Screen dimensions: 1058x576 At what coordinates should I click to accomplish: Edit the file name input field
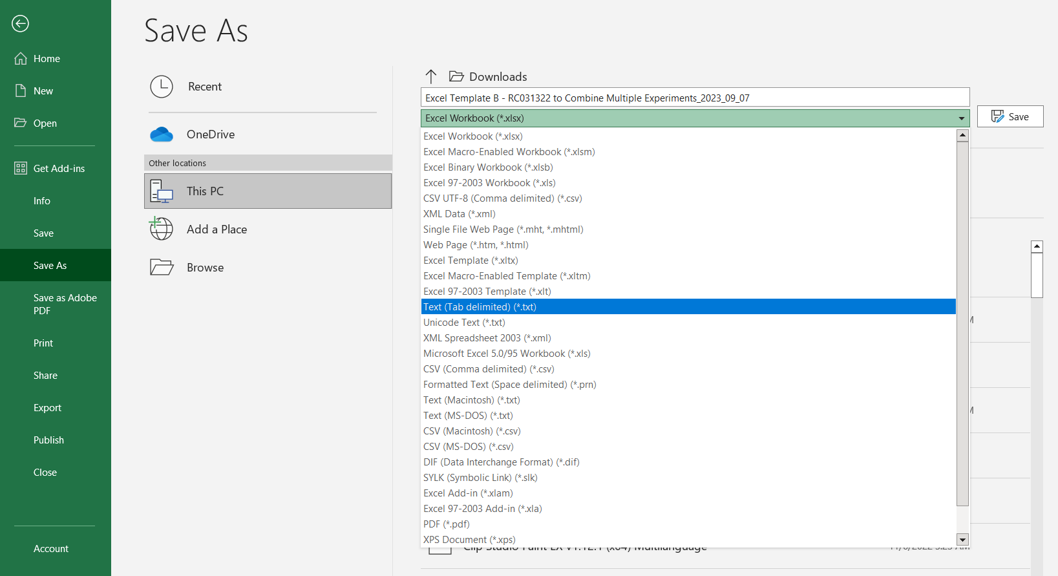click(x=695, y=98)
